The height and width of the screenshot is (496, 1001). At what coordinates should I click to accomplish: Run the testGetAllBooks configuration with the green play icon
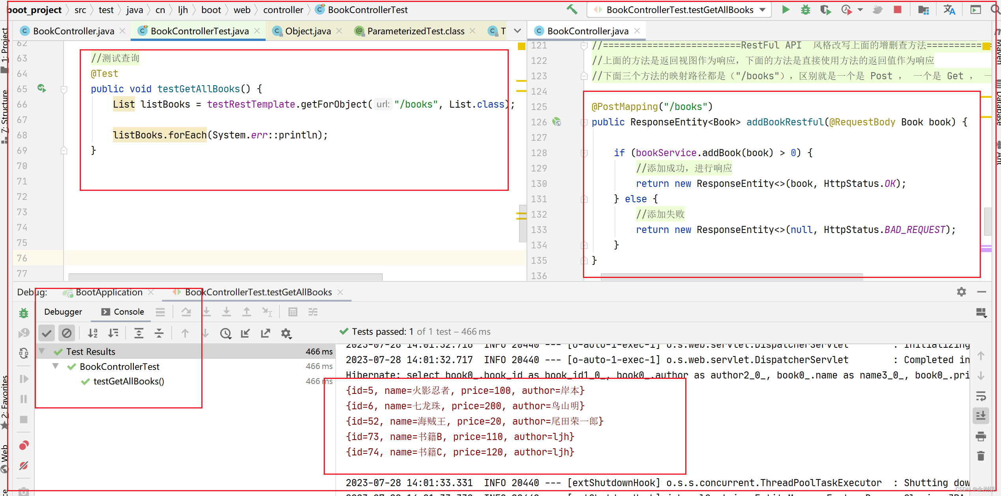(785, 9)
